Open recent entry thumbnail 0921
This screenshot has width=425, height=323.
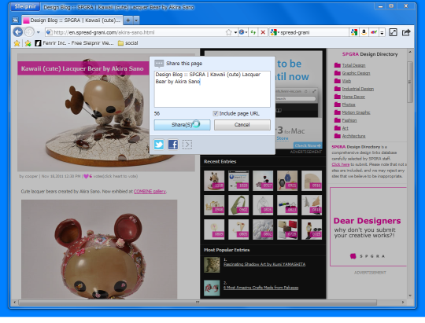click(287, 180)
